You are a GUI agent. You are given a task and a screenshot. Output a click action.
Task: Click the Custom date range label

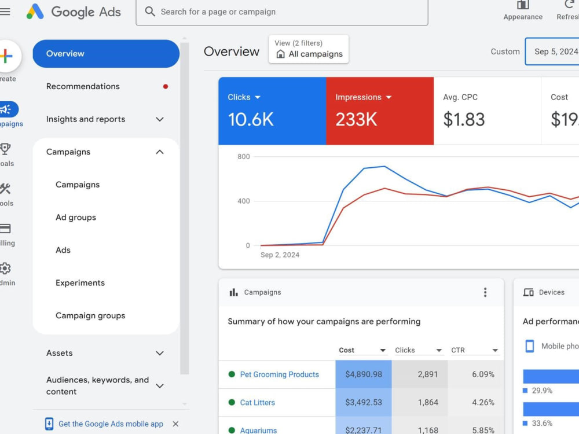[x=505, y=52]
